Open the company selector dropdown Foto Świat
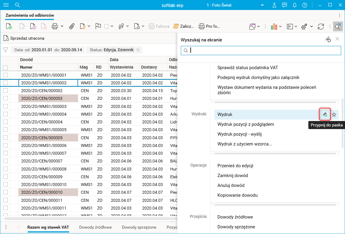The height and width of the screenshot is (234, 345). tap(262, 5)
